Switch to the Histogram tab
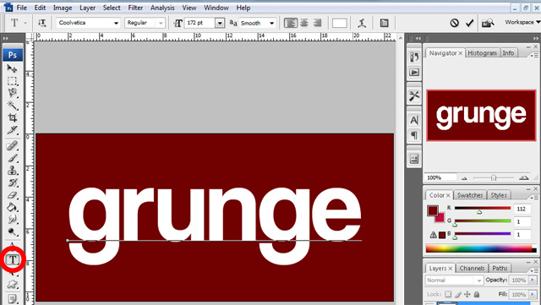 482,53
